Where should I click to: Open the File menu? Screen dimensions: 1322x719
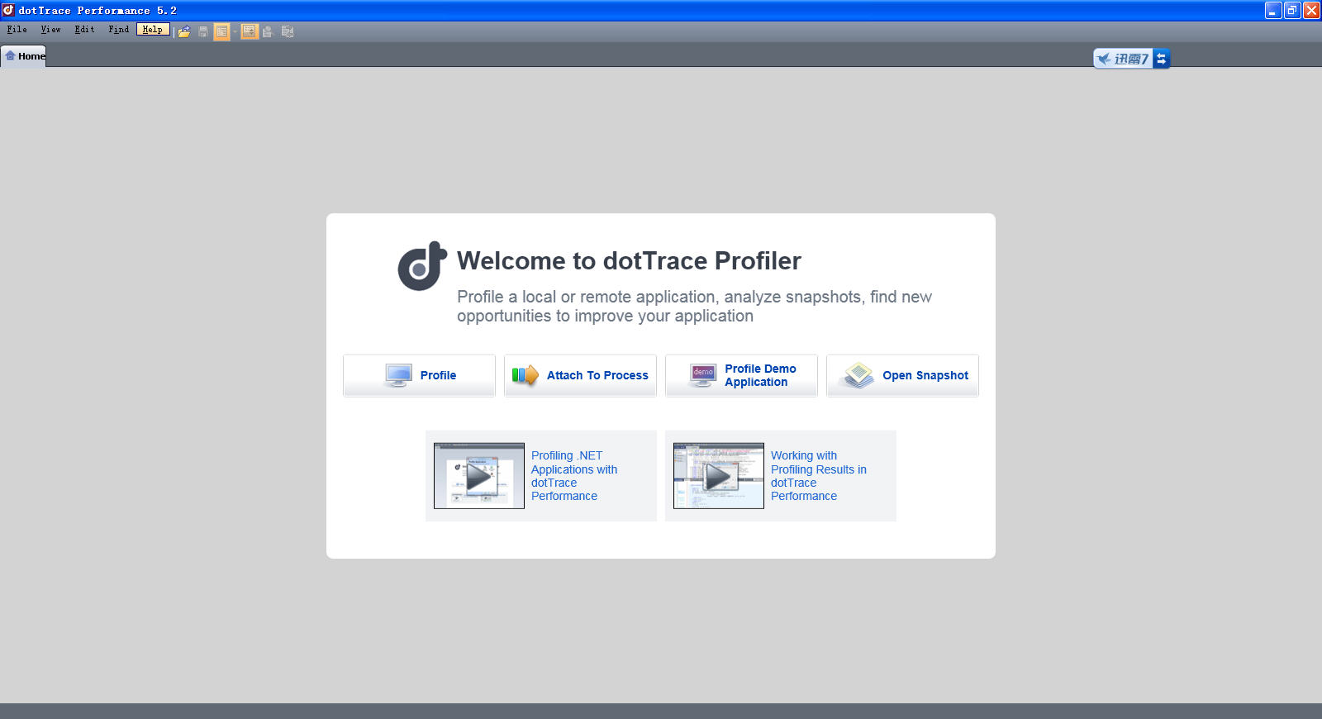coord(17,30)
